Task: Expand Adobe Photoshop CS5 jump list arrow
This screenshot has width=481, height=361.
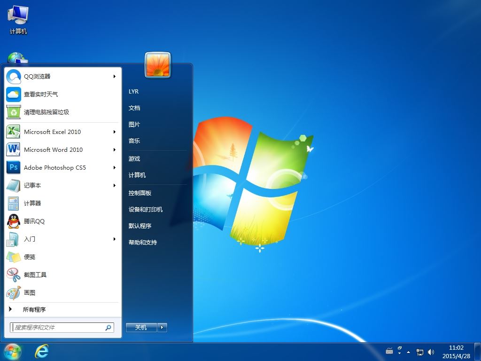Action: coord(115,167)
